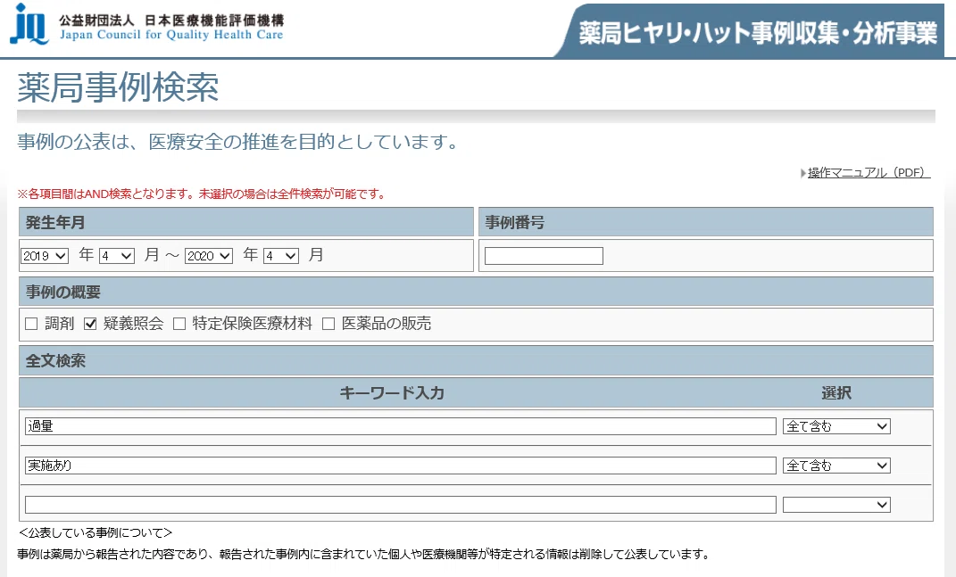Click the 事例の公表は、医療安全の推進 tagline
The width and height of the screenshot is (956, 577).
click(237, 142)
